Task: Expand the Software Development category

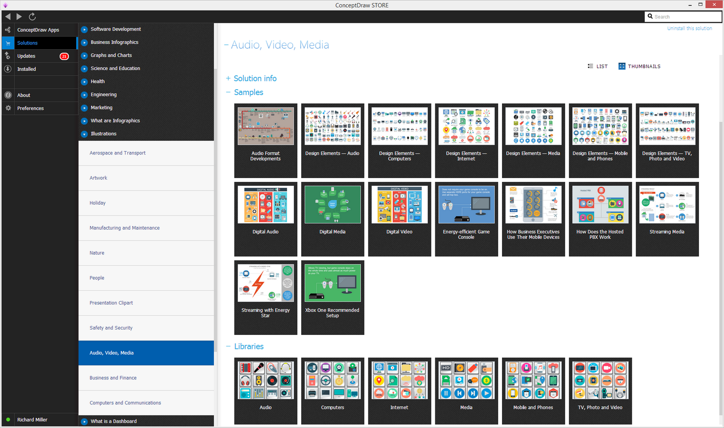Action: pos(84,29)
